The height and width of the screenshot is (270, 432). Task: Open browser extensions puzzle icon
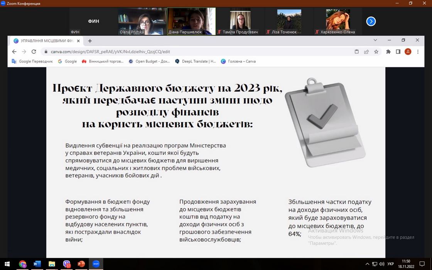coord(388,52)
